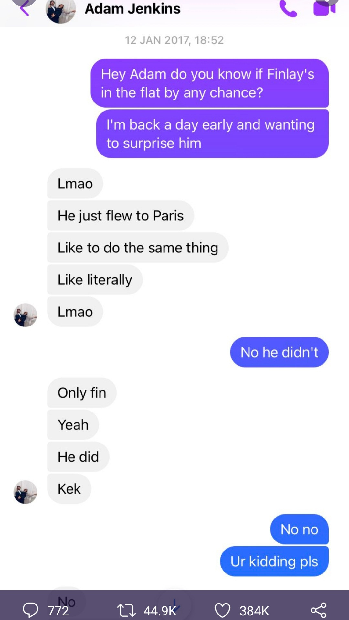Select message about Finlay's in the flat
The height and width of the screenshot is (620, 349).
click(209, 83)
